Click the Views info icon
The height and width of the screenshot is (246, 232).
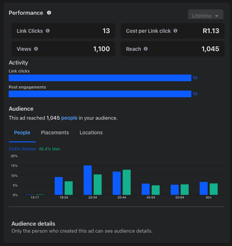(36, 49)
